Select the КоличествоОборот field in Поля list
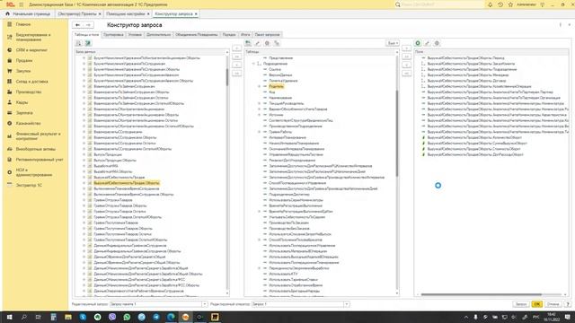 [x=474, y=137]
